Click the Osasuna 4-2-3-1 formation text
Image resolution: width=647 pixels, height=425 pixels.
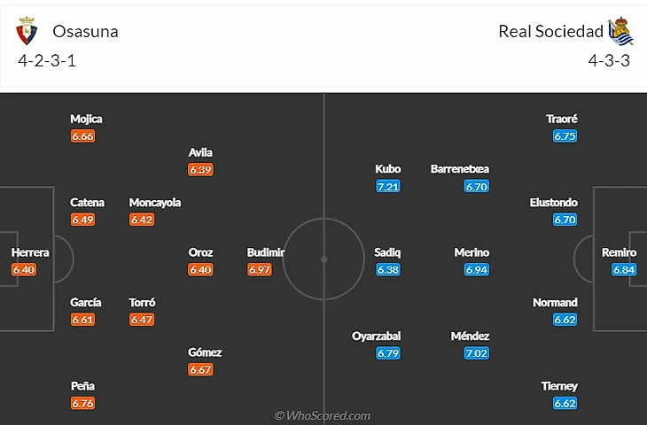point(47,60)
